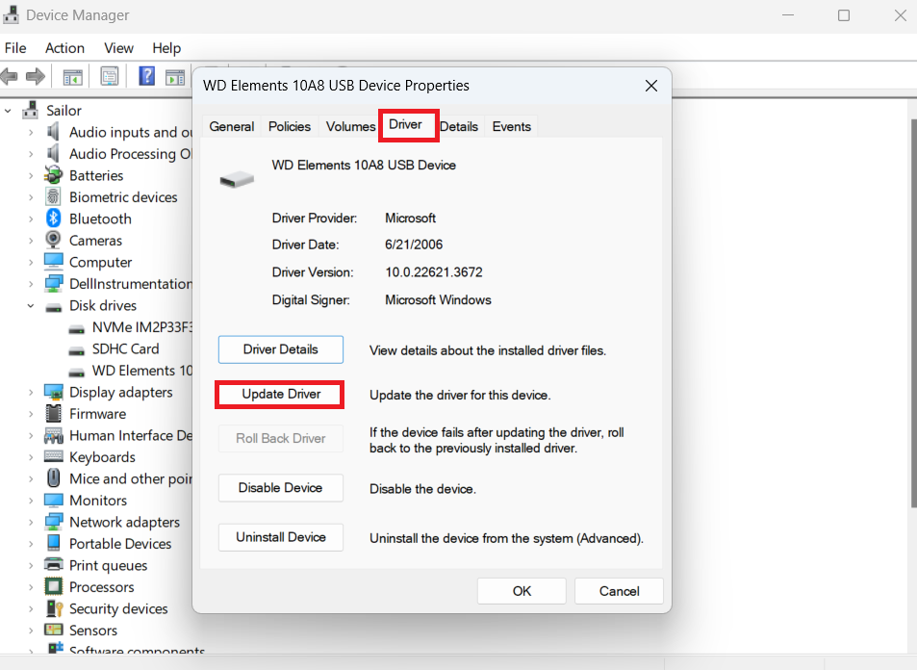The image size is (917, 670).
Task: Open Help using the blue question mark icon
Action: pyautogui.click(x=146, y=76)
